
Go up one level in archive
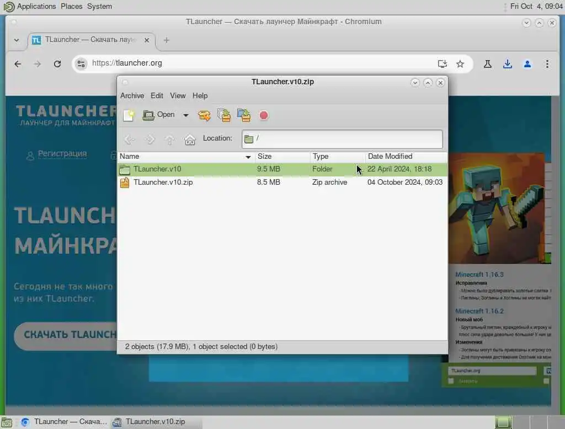coord(169,139)
